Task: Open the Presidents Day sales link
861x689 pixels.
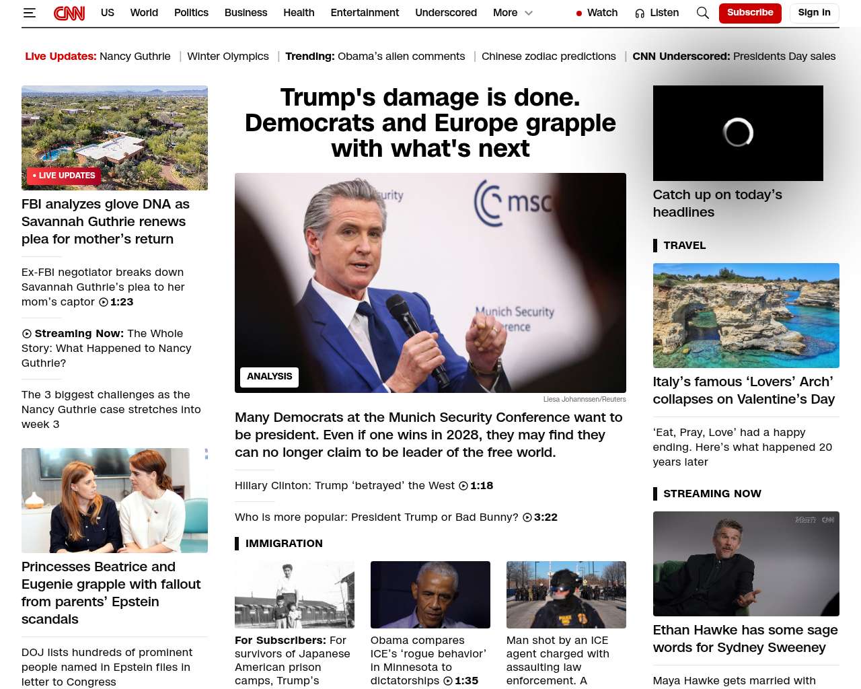Action: pyautogui.click(x=784, y=57)
